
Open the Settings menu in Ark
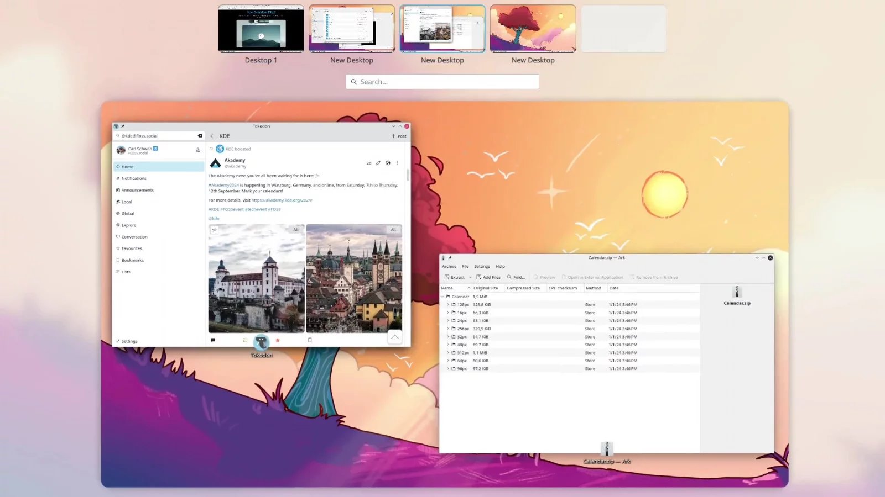coord(482,266)
